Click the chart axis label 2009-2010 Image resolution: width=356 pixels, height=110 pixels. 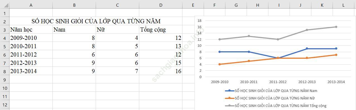[x=220, y=82]
